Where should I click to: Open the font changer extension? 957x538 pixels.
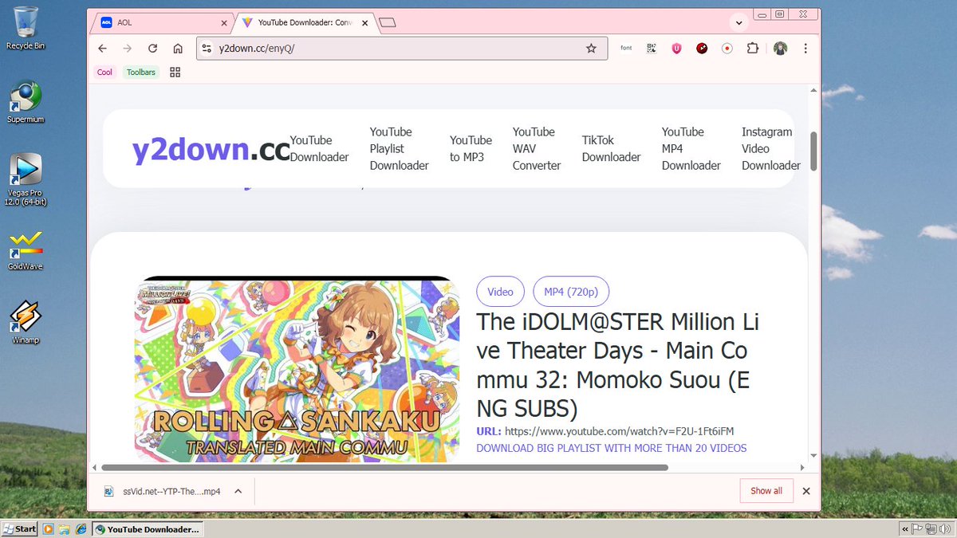click(626, 48)
